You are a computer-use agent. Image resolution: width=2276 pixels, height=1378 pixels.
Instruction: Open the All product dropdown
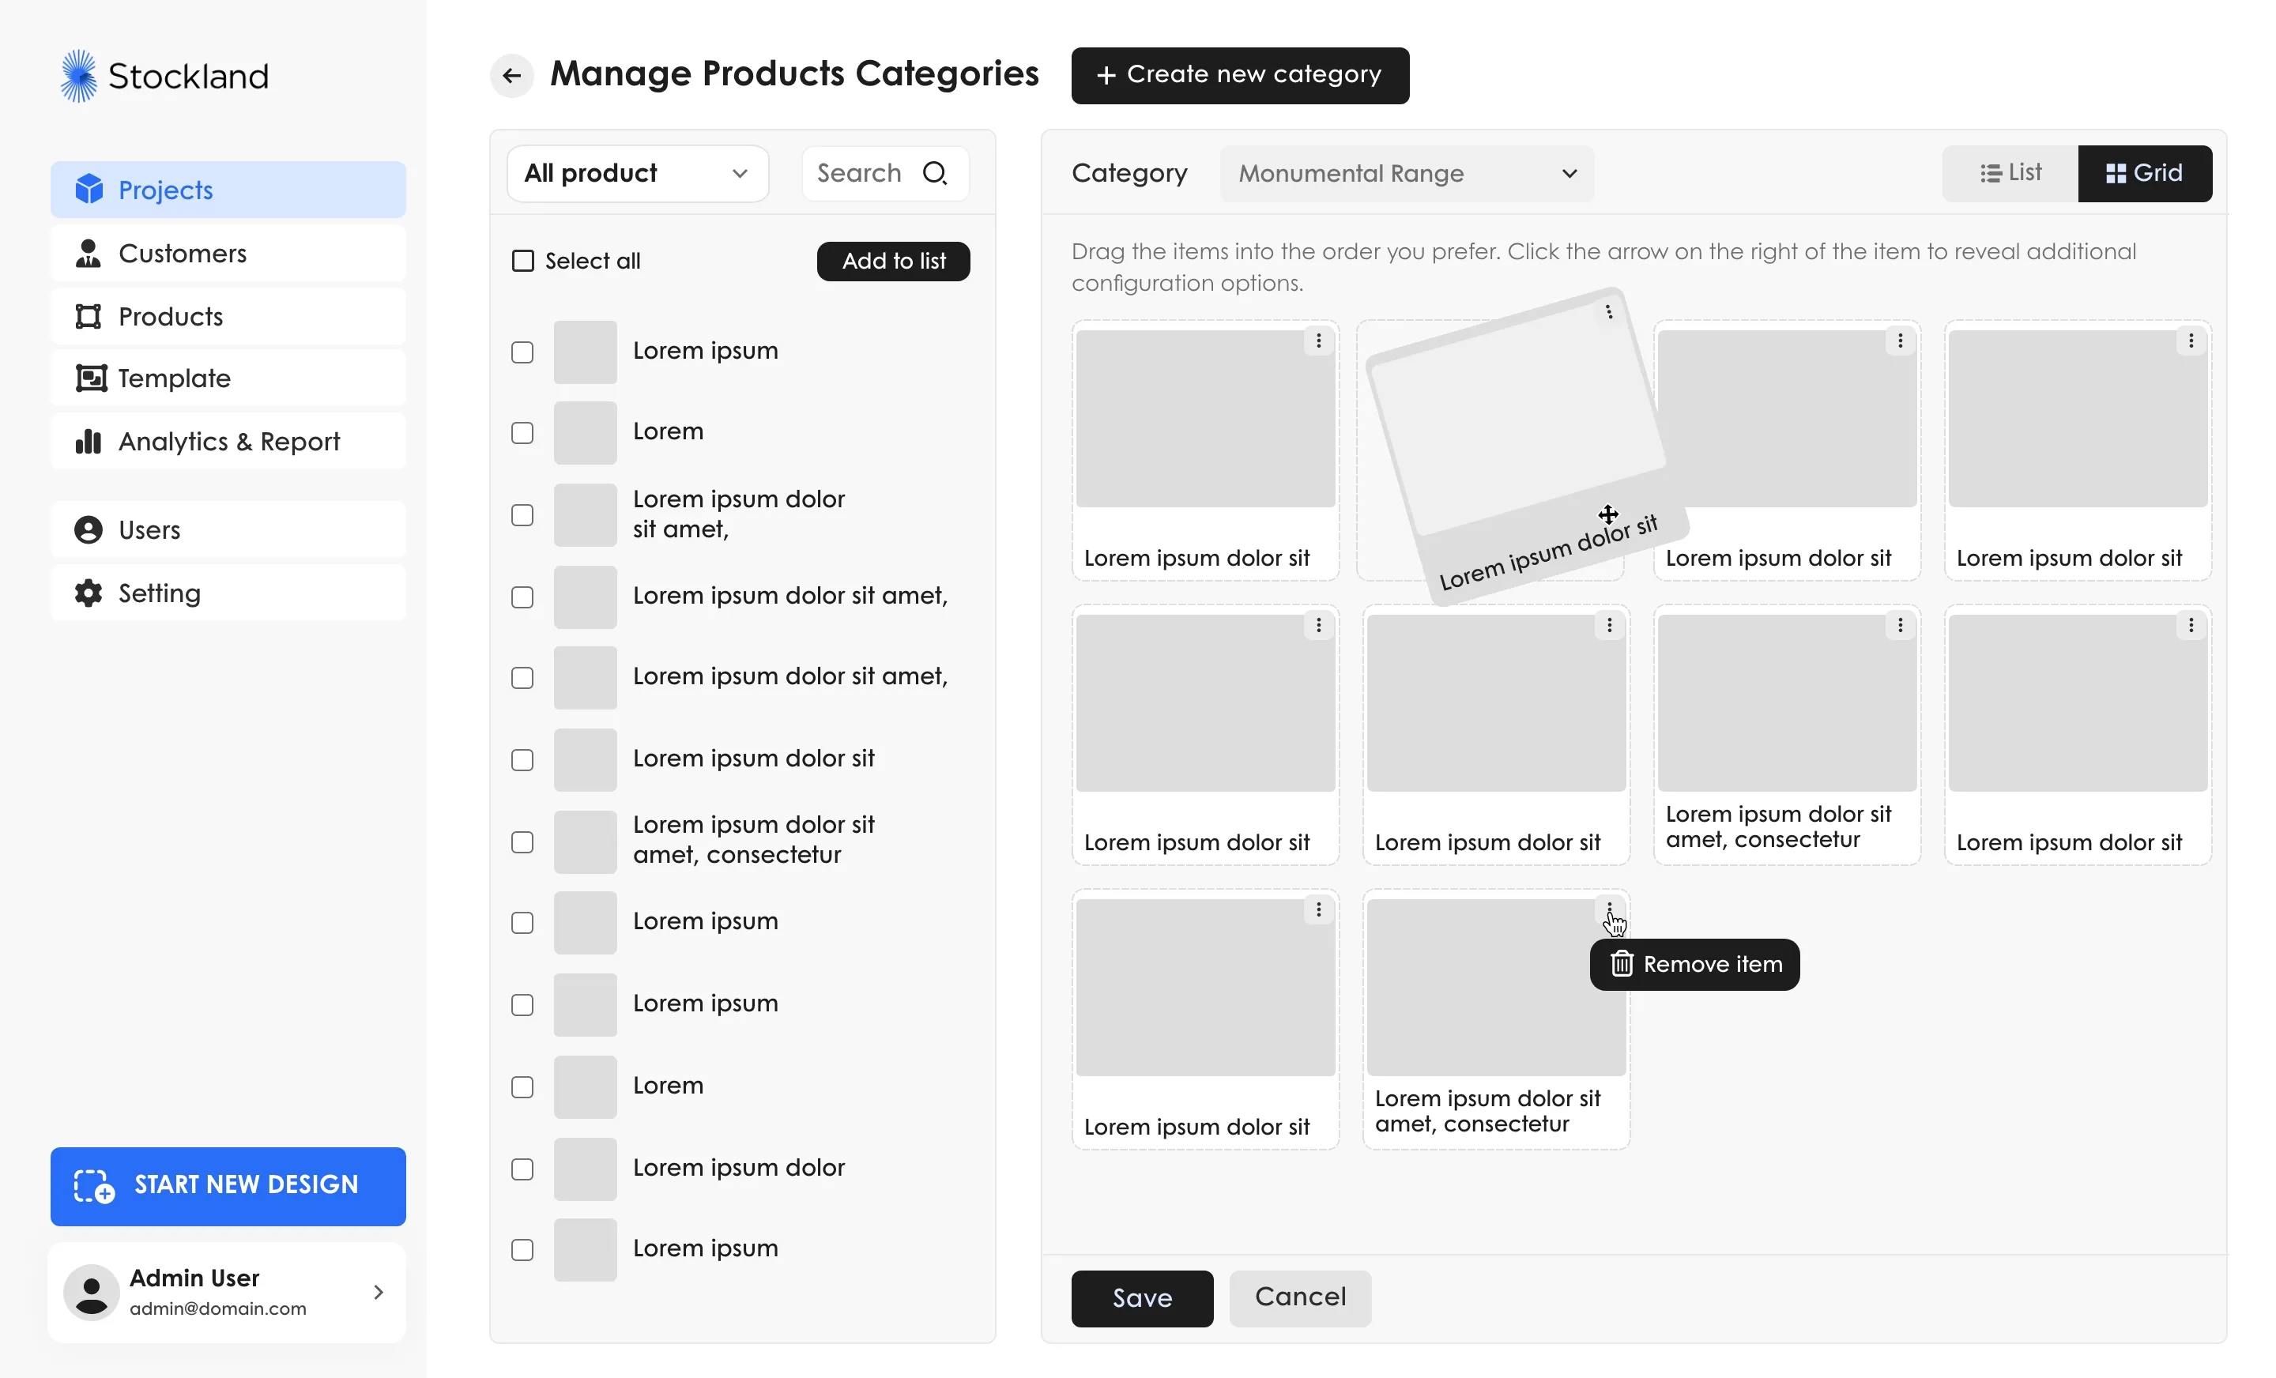point(637,173)
